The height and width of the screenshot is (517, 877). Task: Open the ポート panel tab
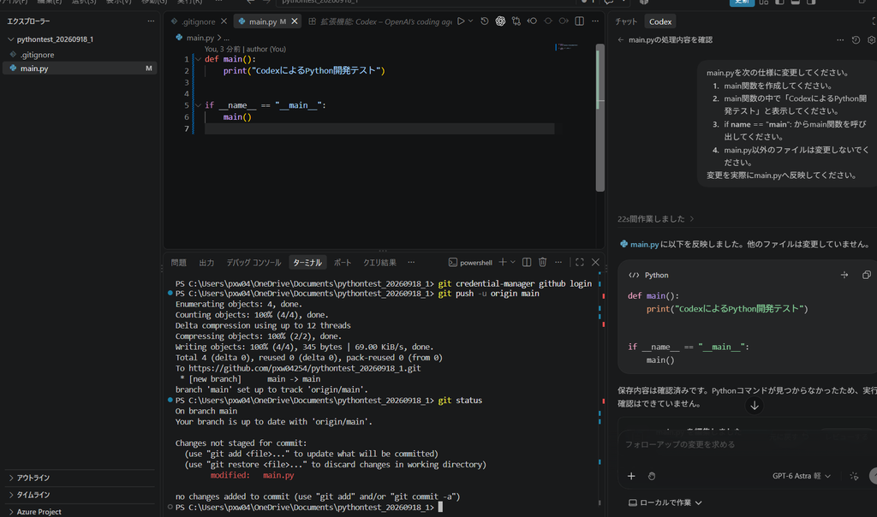click(x=343, y=263)
